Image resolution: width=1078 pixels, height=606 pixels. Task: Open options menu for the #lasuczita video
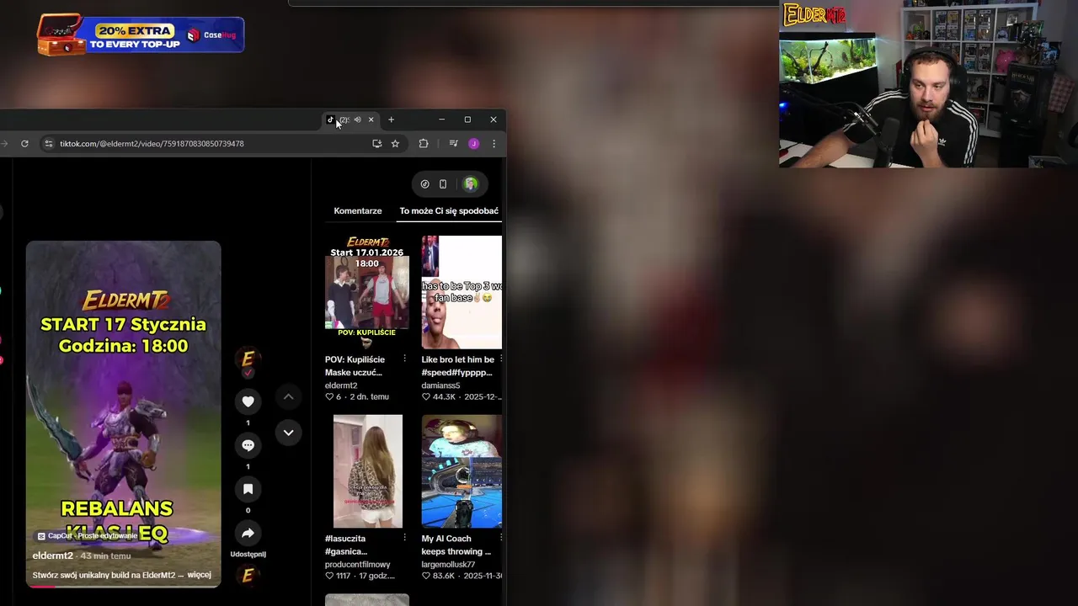pos(404,537)
